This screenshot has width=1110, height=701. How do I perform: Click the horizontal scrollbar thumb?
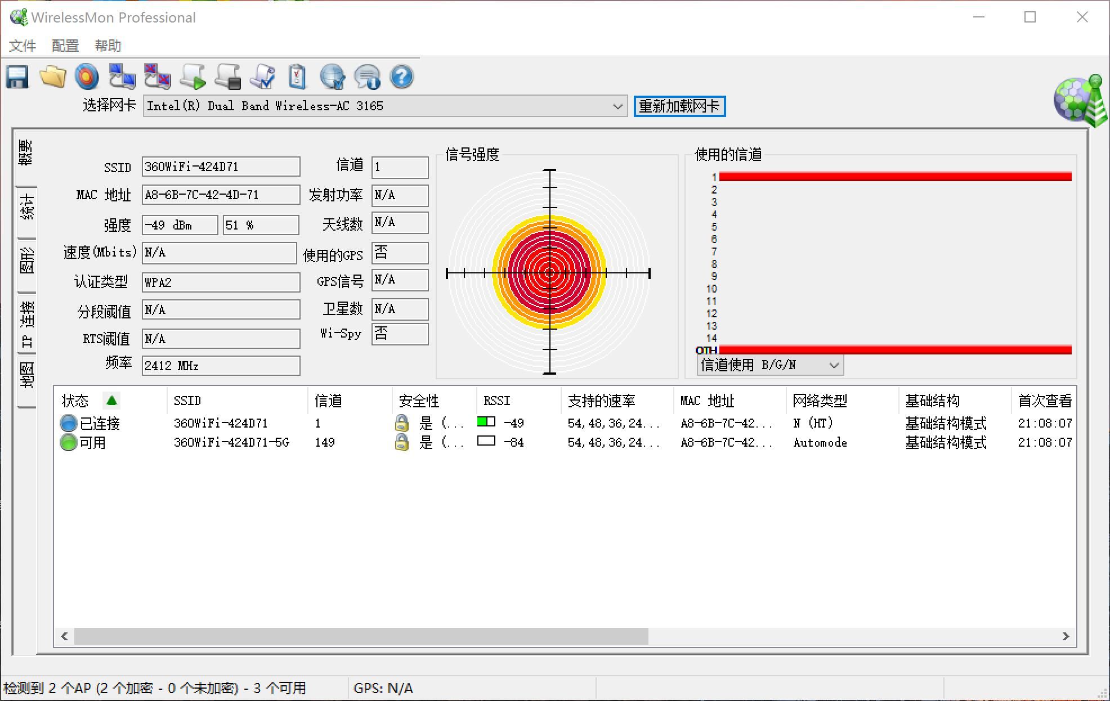tap(361, 636)
